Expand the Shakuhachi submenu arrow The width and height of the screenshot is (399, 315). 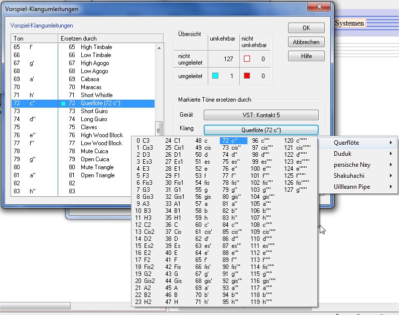[x=390, y=176]
